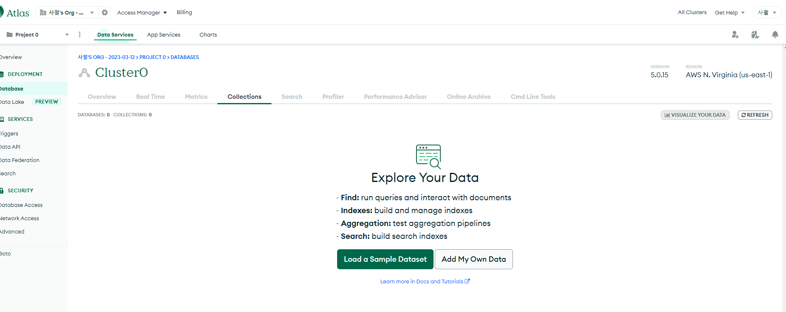The height and width of the screenshot is (312, 786).
Task: Open the cluster Search tab
Action: coord(292,97)
